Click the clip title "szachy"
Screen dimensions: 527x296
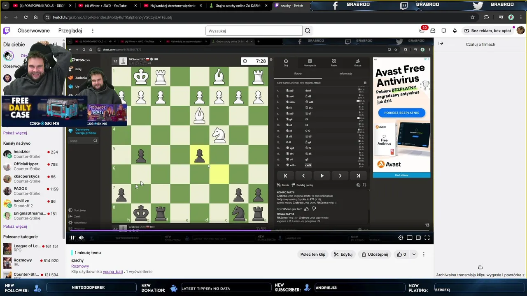[x=77, y=260]
